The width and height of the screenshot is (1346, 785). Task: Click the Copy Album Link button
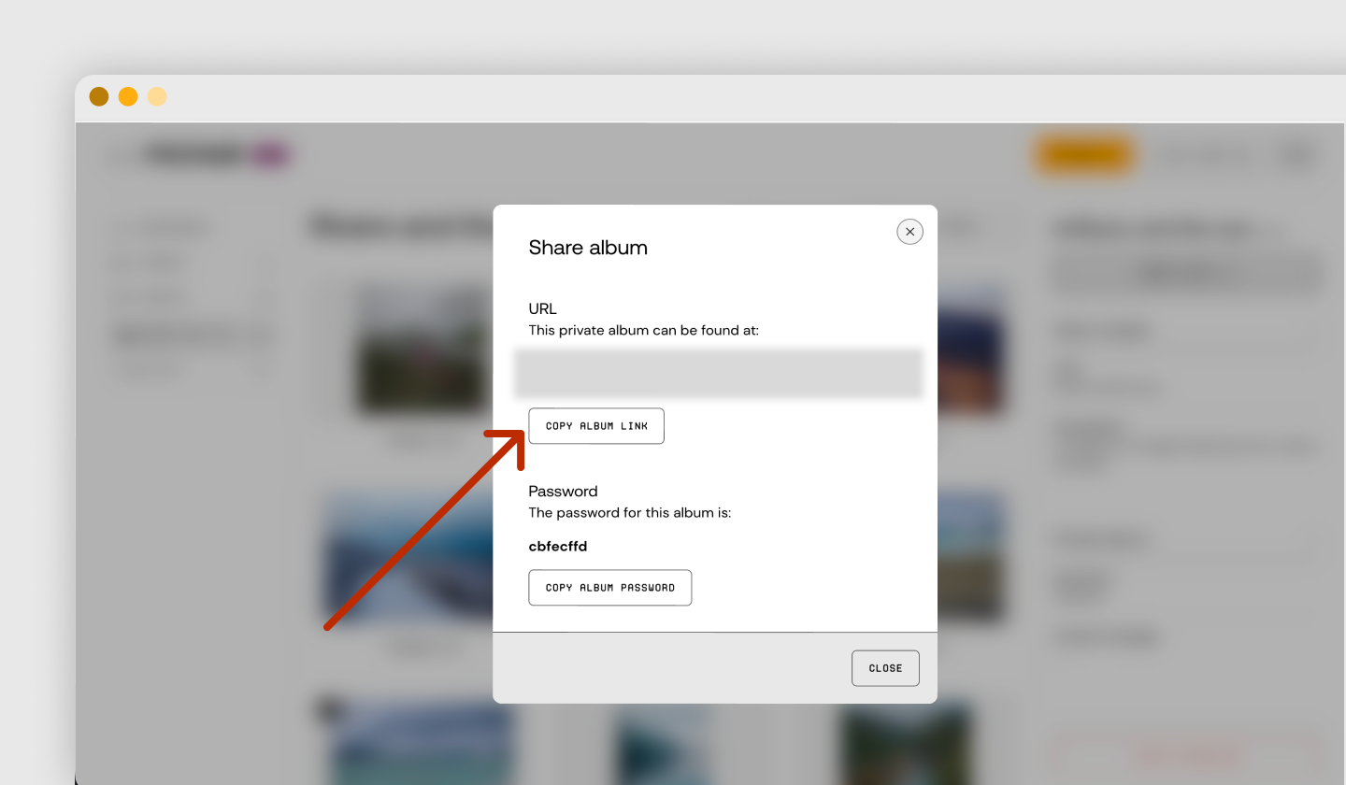pyautogui.click(x=596, y=426)
